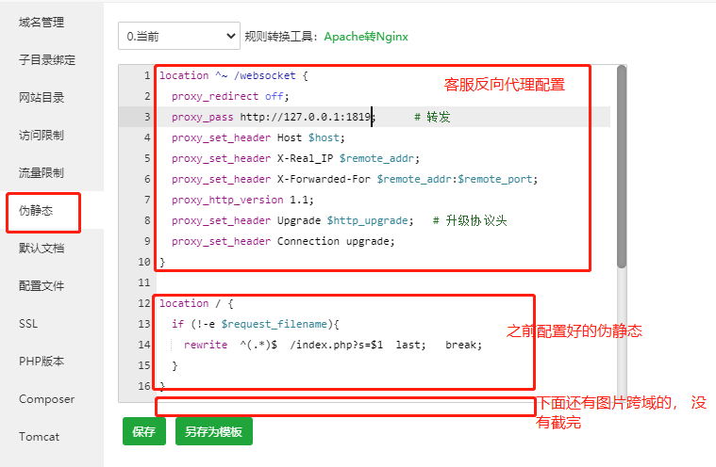Open the 配置文件 tab
The height and width of the screenshot is (467, 716).
pos(42,285)
